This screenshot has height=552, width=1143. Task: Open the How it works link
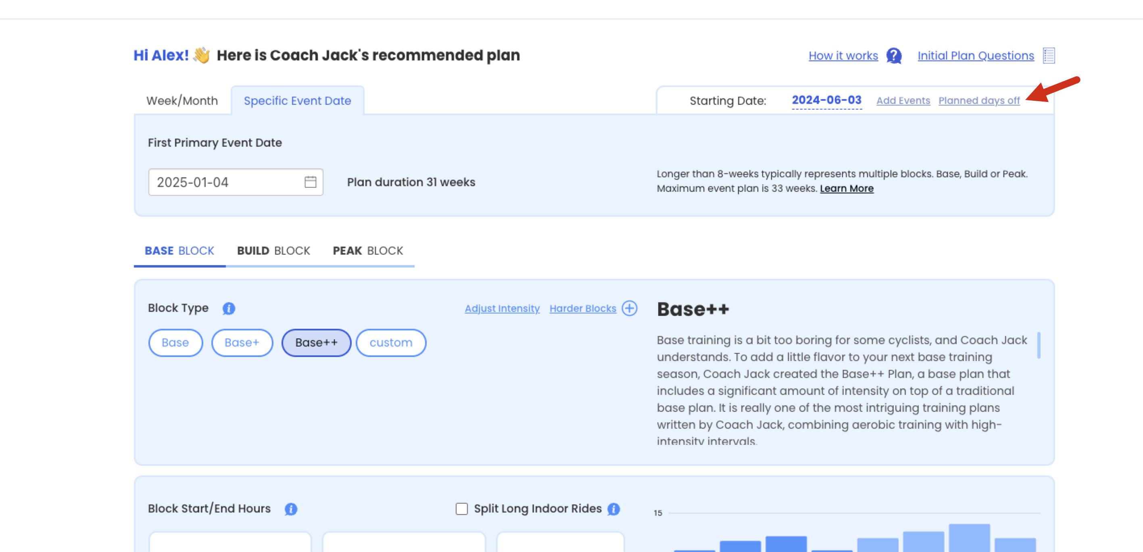click(x=843, y=56)
